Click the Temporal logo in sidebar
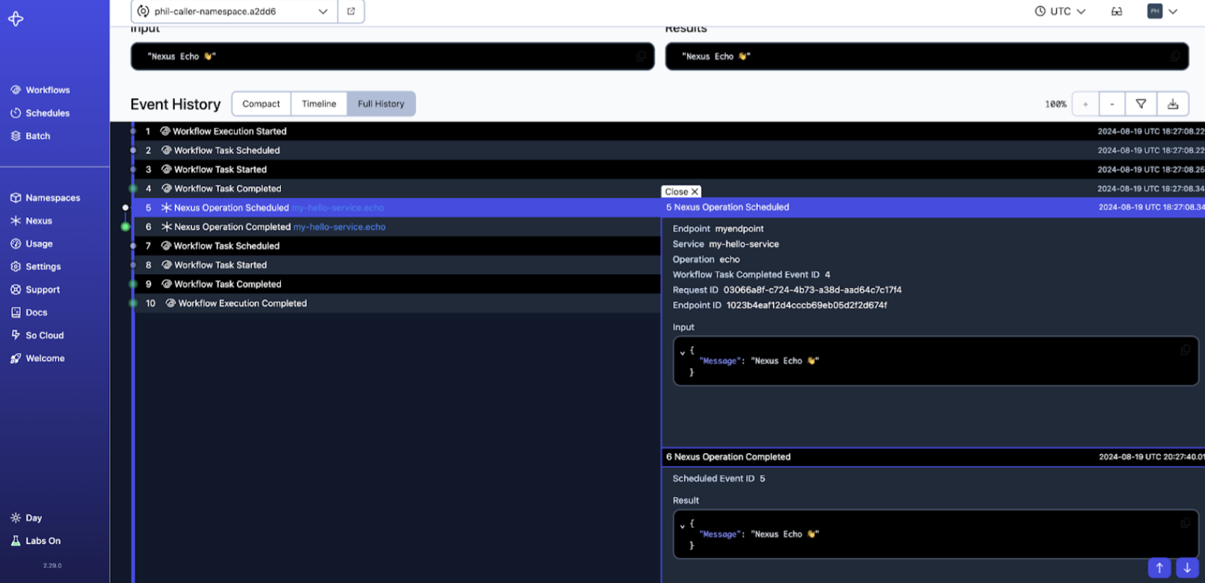 16,19
